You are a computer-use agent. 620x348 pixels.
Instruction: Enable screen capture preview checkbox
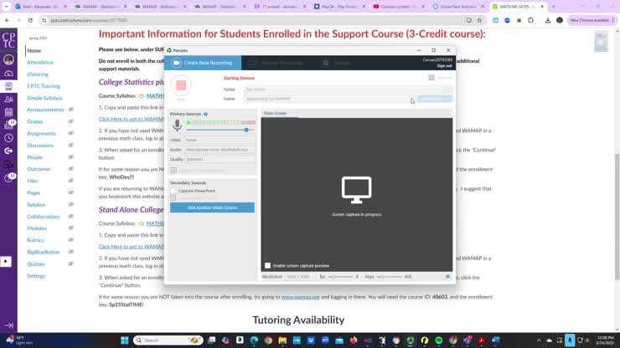pyautogui.click(x=268, y=265)
